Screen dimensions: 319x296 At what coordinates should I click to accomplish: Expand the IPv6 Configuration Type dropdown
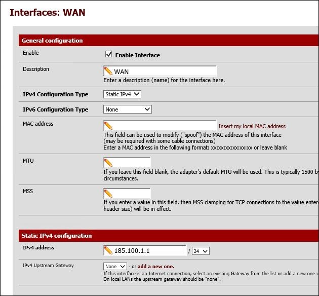[x=127, y=109]
